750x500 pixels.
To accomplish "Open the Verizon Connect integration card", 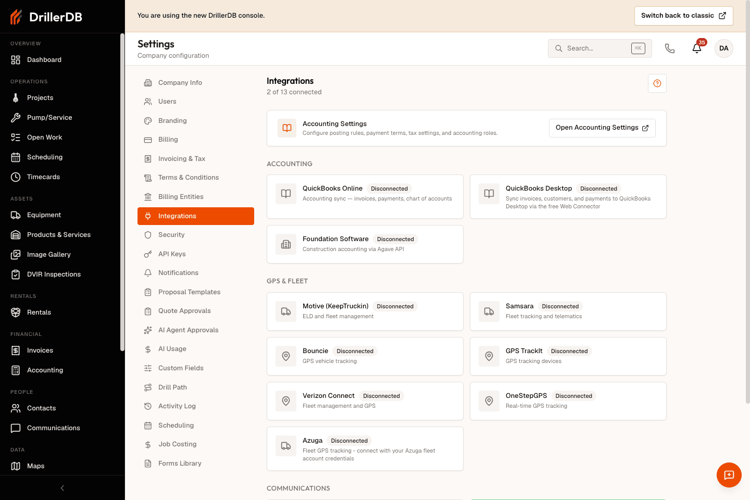I will (x=365, y=401).
